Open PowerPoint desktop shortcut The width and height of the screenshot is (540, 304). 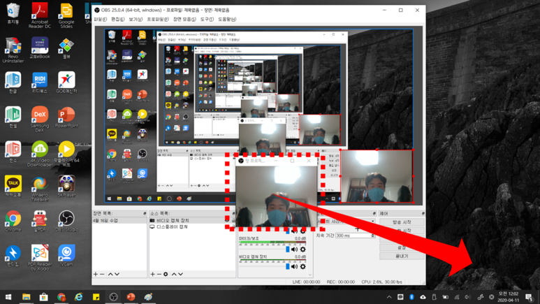(x=66, y=117)
